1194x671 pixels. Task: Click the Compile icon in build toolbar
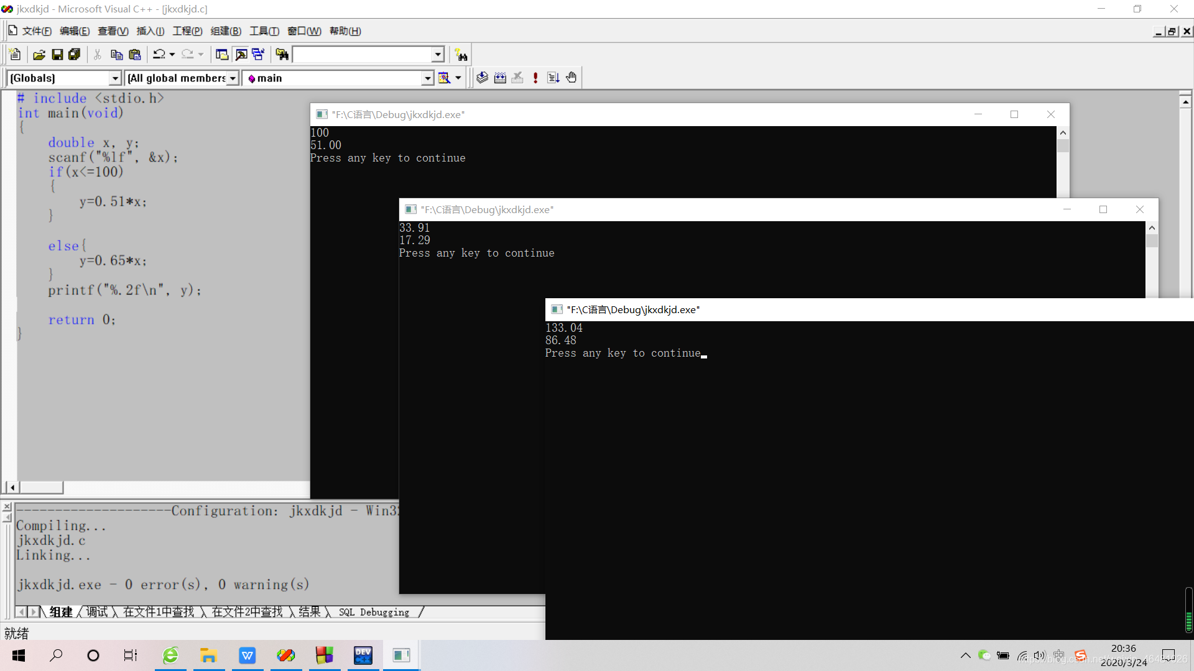(x=482, y=78)
